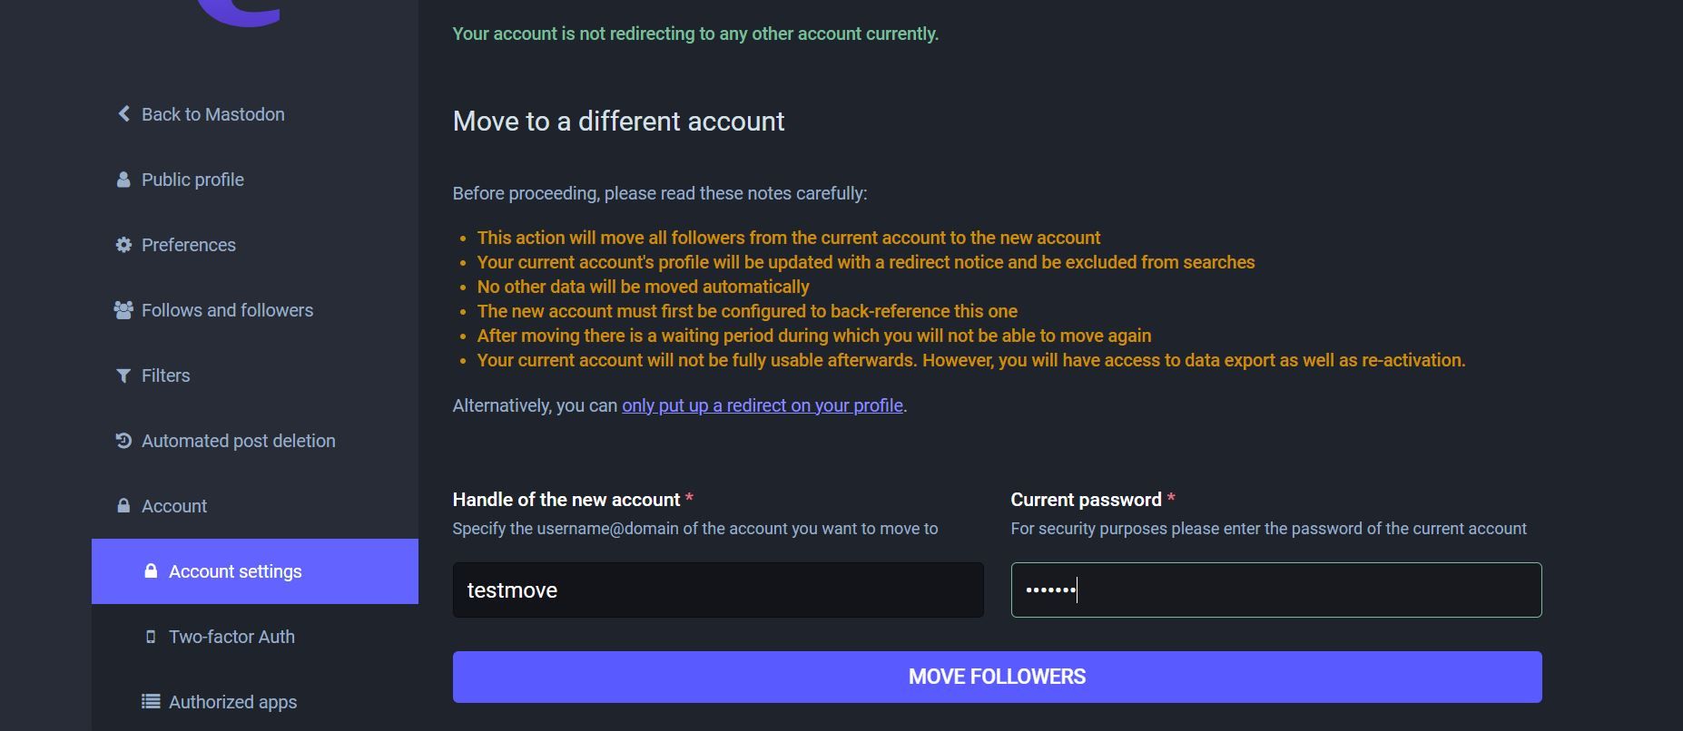Click the Automated post deletion history icon
This screenshot has height=731, width=1683.
123,440
